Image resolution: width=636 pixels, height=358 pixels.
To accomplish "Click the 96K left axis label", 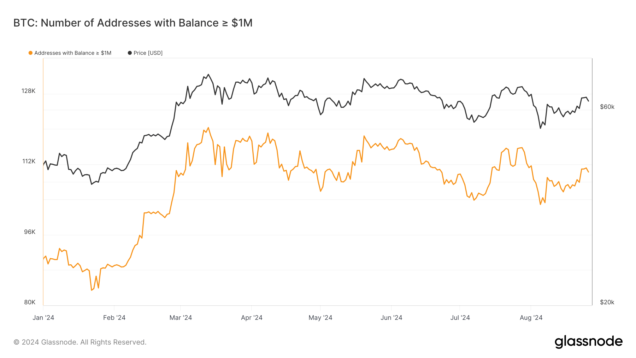I will pos(30,232).
